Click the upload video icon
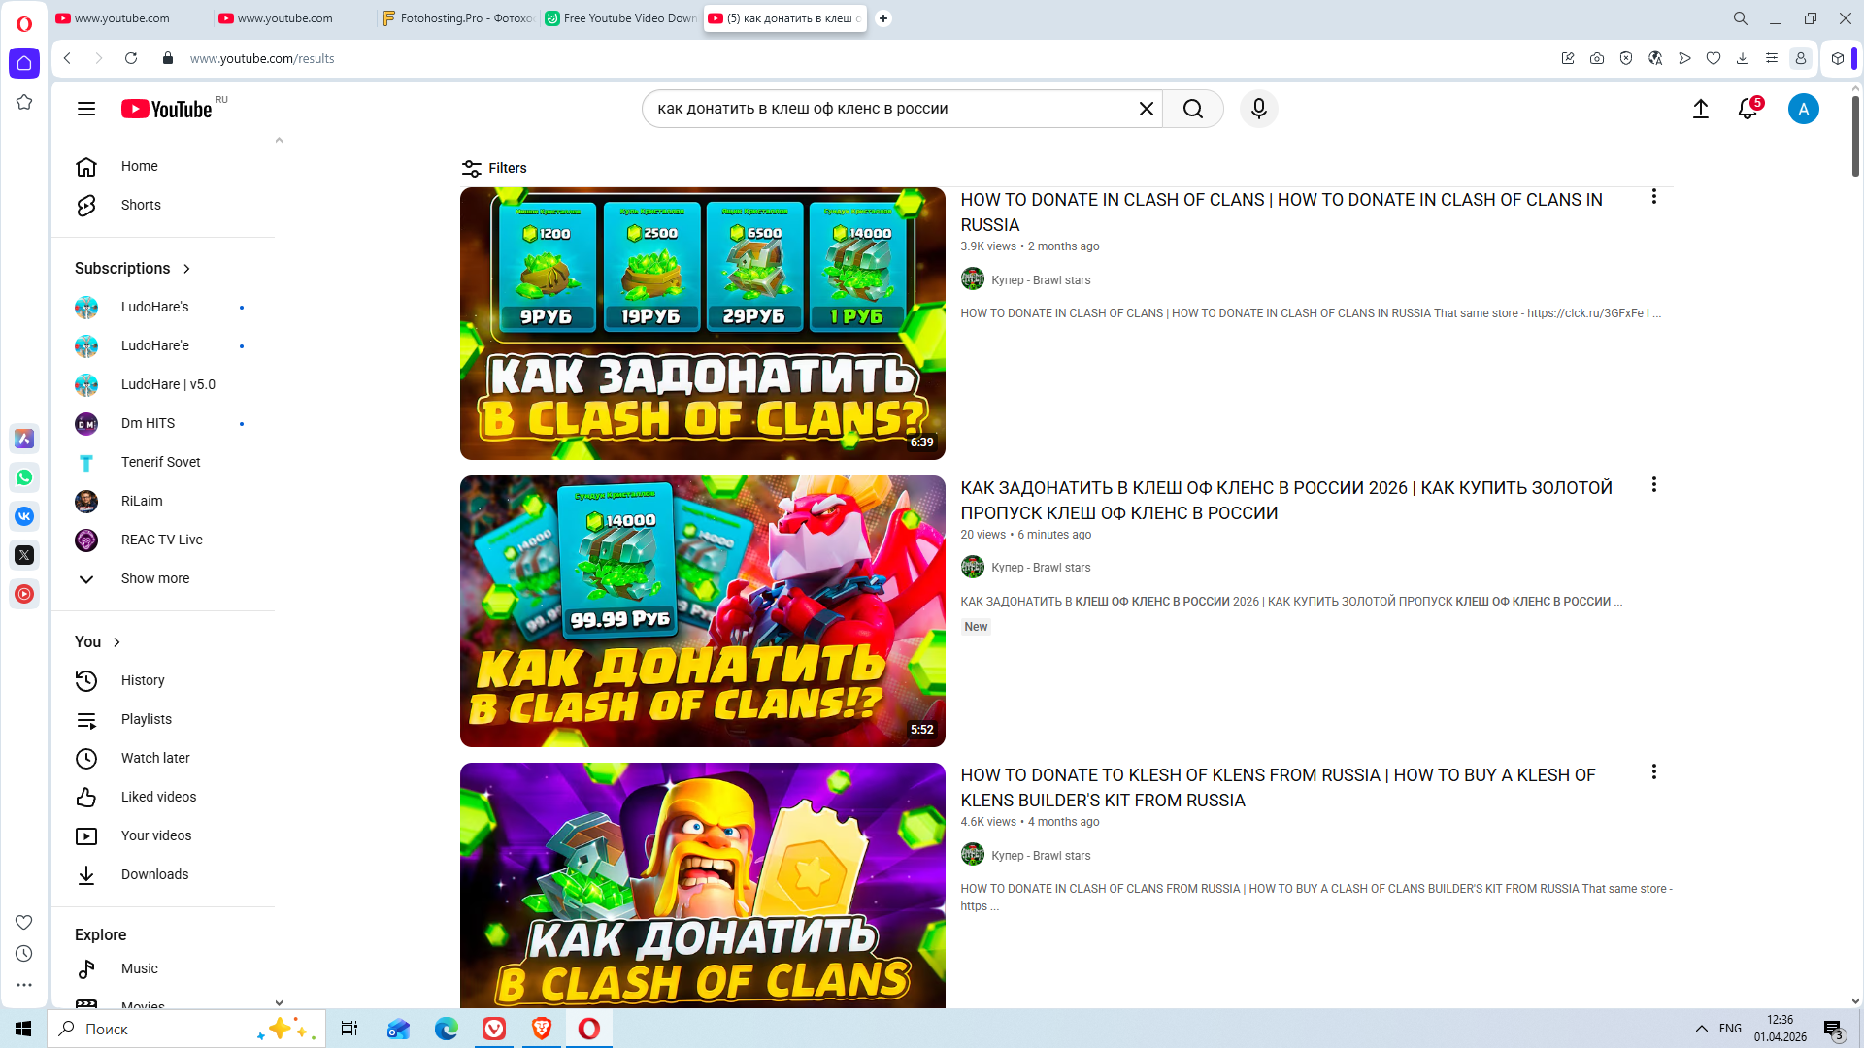 1700,109
